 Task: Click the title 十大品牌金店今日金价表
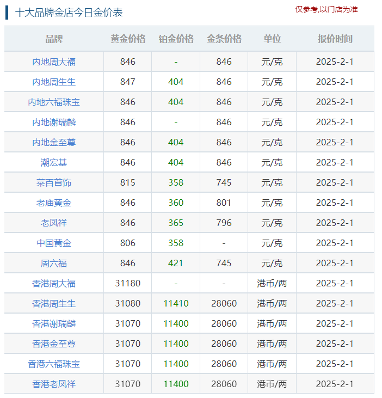69,13
